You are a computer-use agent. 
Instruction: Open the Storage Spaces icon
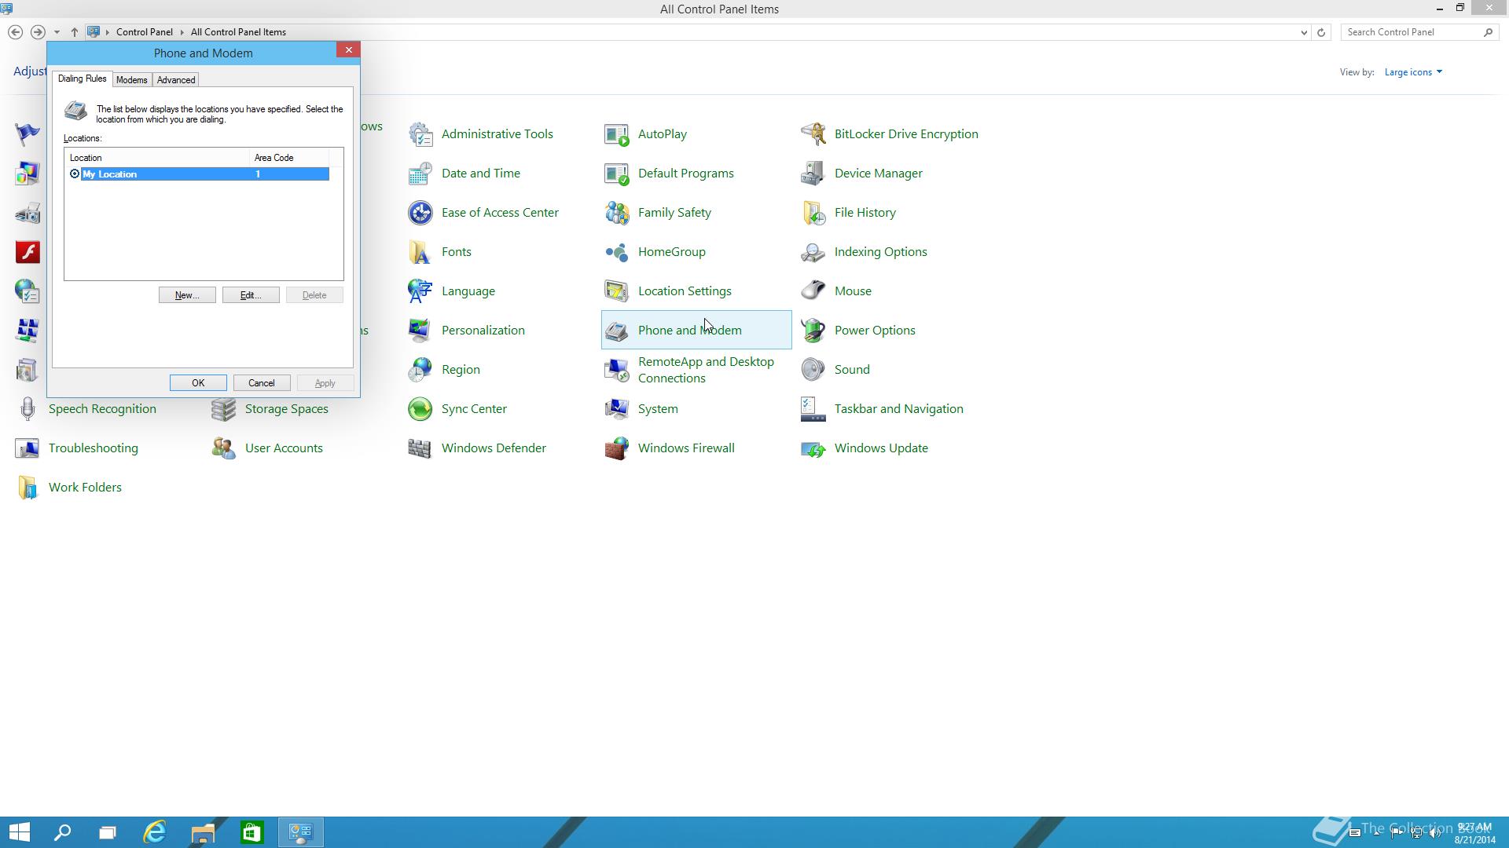point(224,409)
